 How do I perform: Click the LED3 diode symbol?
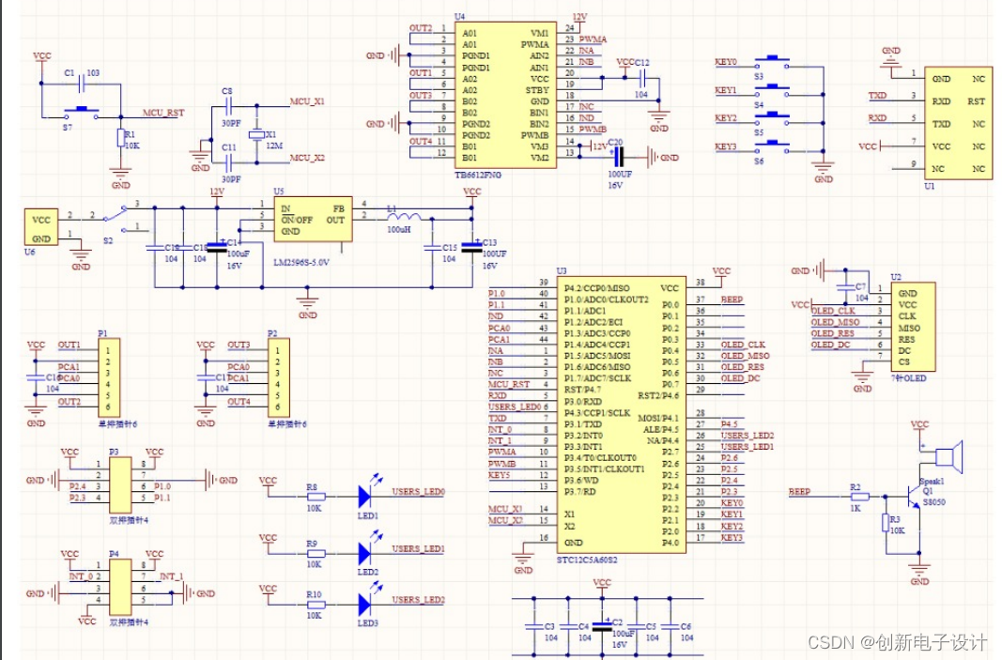[367, 603]
